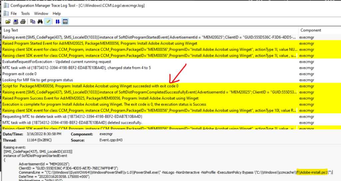Viewport: 341px width, 181px height.
Task: Open the Help menu
Action: point(57,14)
